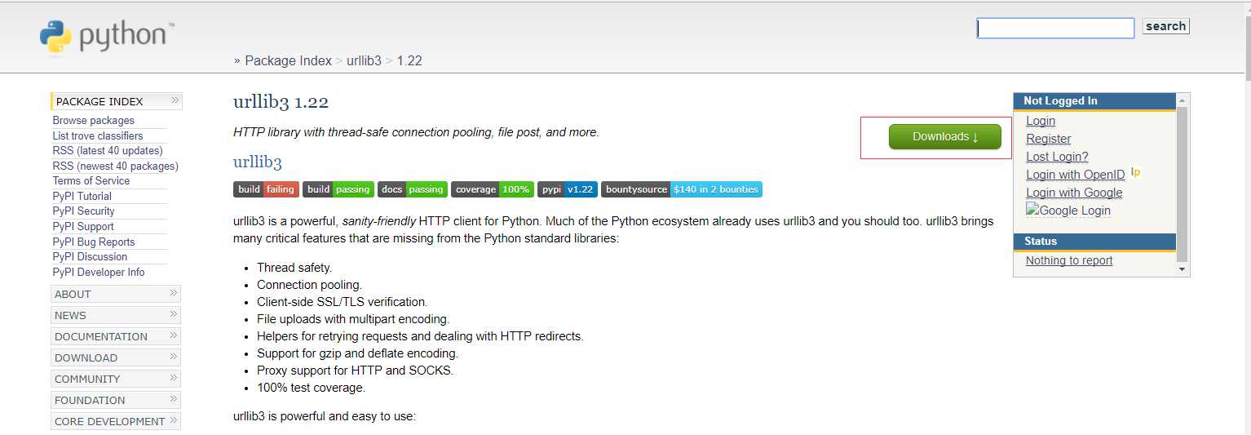Image resolution: width=1251 pixels, height=435 pixels.
Task: Open RSS newest 40 packages link
Action: click(115, 166)
